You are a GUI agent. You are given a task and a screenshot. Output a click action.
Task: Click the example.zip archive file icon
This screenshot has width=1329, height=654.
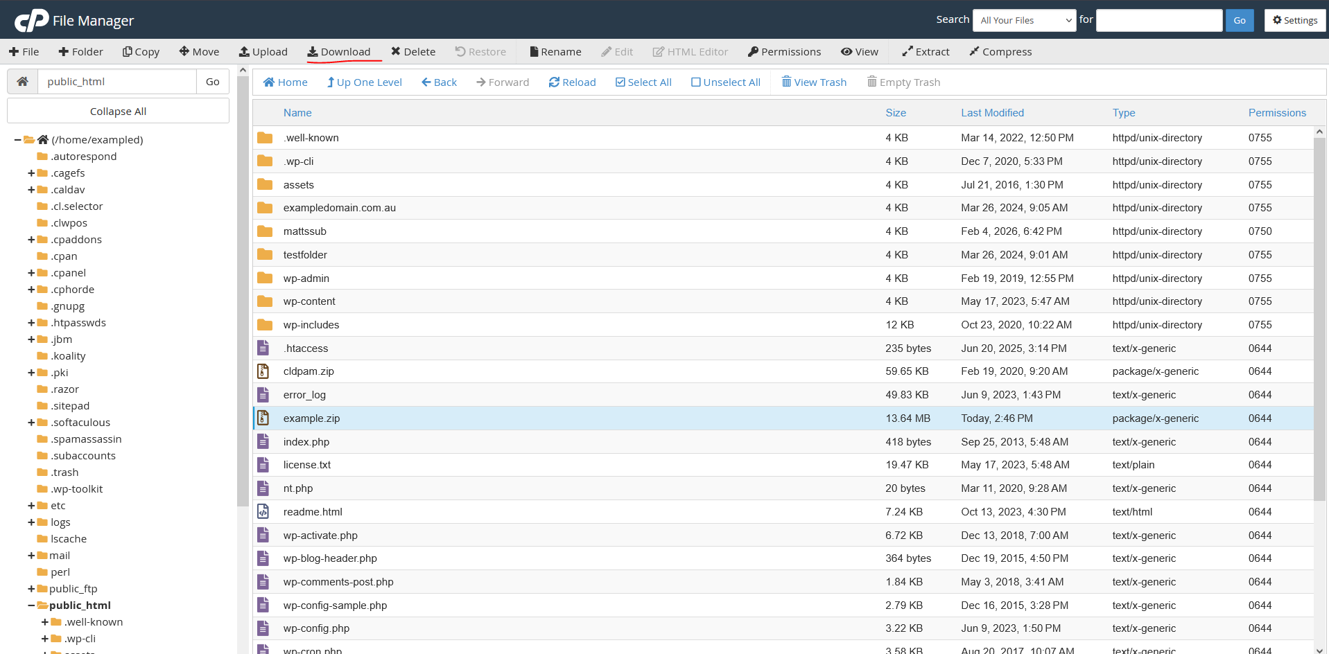pos(263,418)
